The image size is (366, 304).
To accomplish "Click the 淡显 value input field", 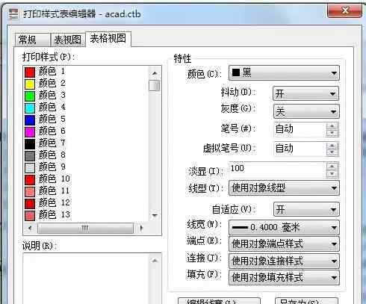I will point(277,170).
